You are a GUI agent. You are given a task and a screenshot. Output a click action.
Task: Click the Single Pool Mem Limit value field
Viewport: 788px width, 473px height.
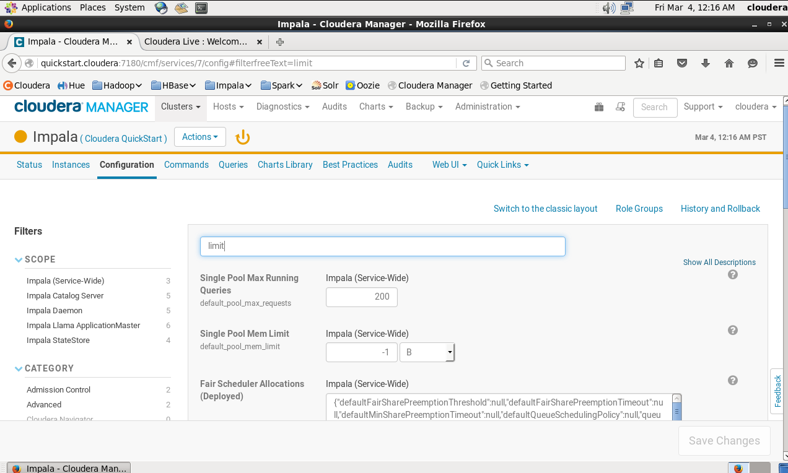[x=362, y=352]
